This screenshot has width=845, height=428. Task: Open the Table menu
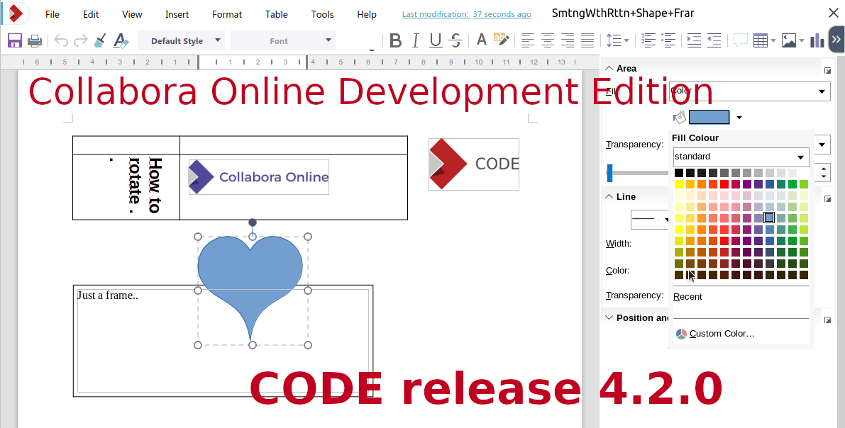[277, 15]
